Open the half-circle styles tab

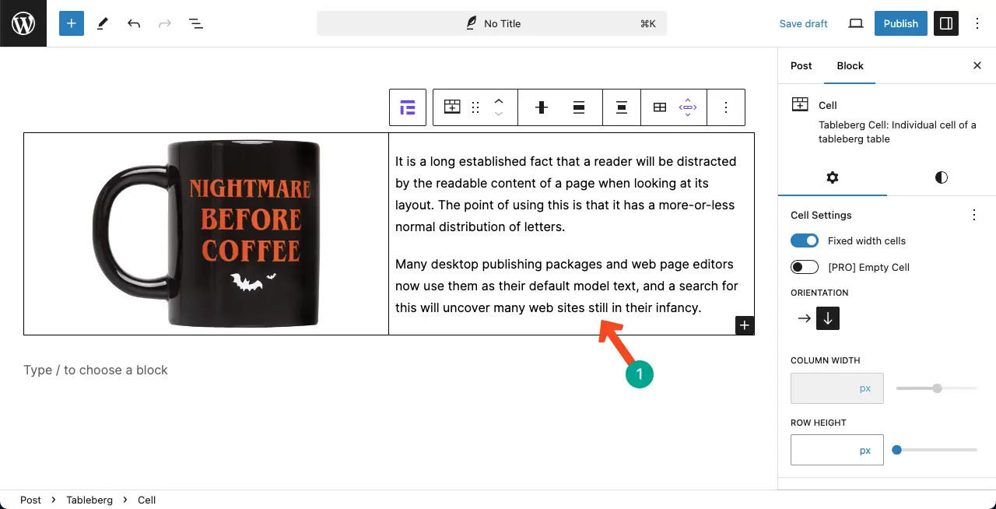coord(942,177)
